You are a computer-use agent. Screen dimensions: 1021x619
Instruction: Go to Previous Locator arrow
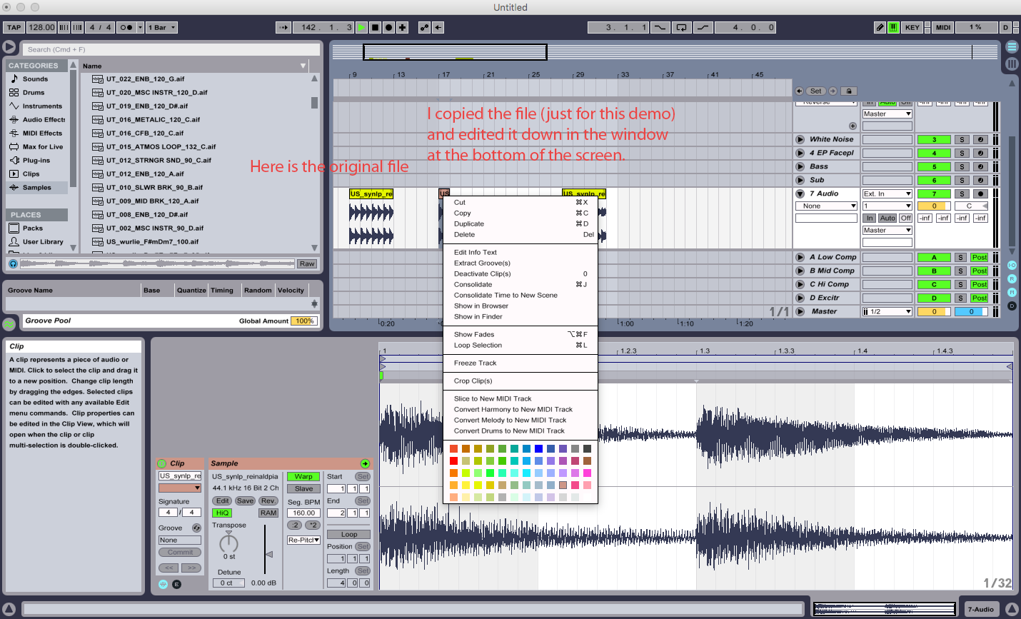tap(800, 91)
